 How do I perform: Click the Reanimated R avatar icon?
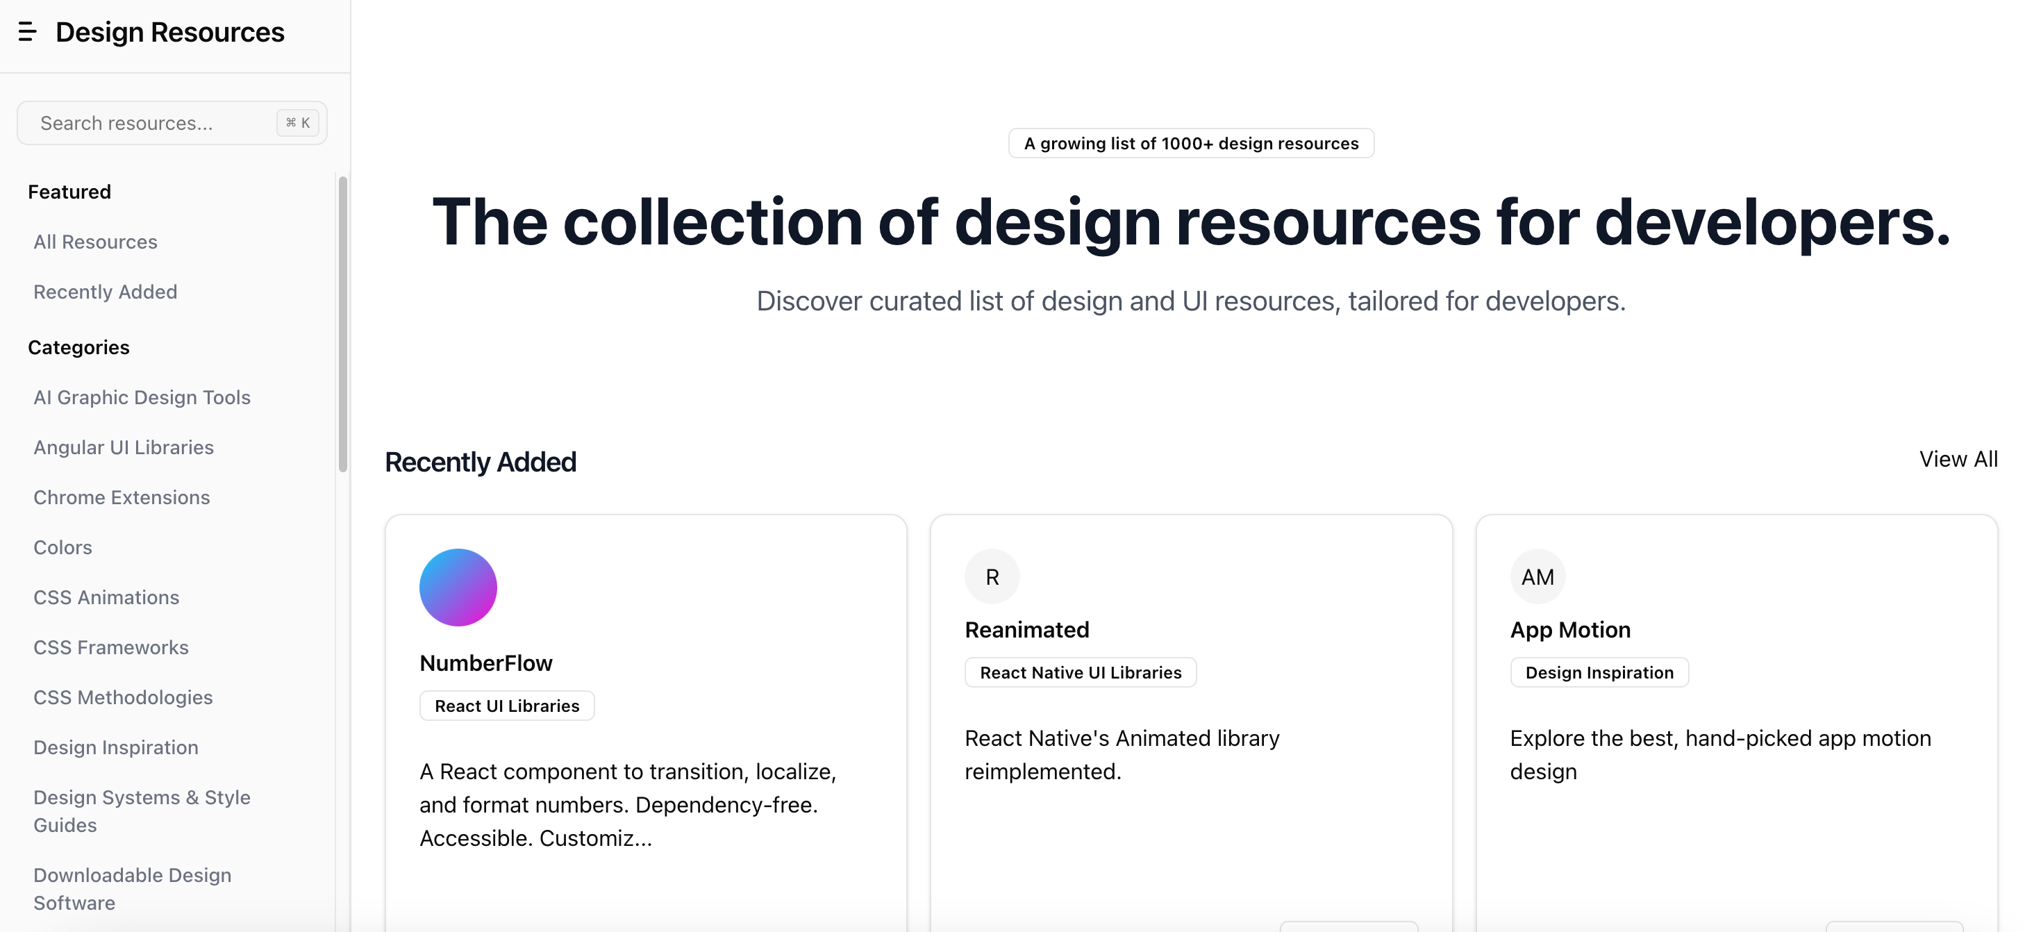(992, 577)
